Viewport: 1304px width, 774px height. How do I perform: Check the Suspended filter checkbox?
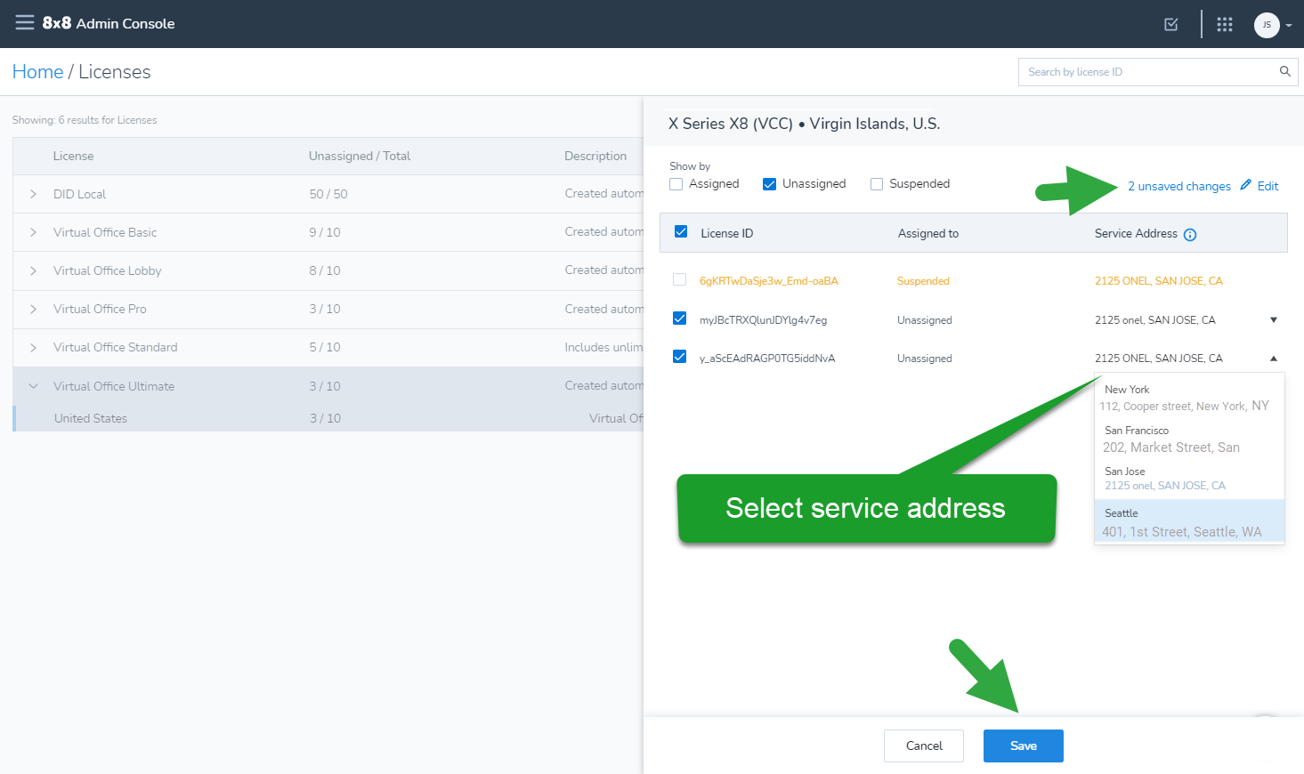pos(877,184)
